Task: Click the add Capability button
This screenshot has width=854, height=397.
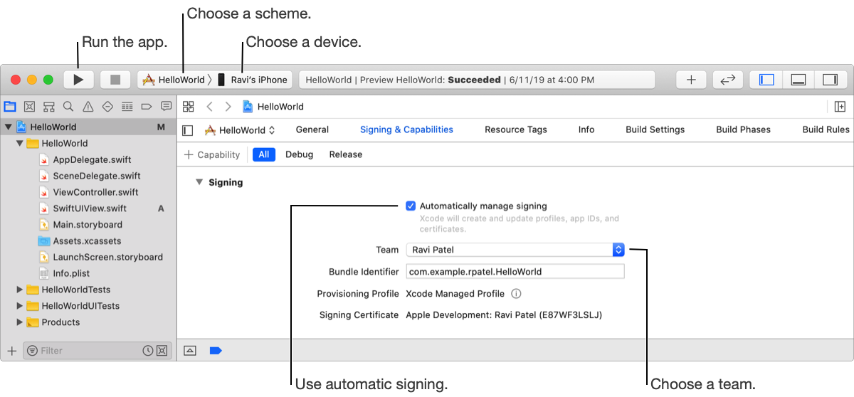Action: pos(212,154)
